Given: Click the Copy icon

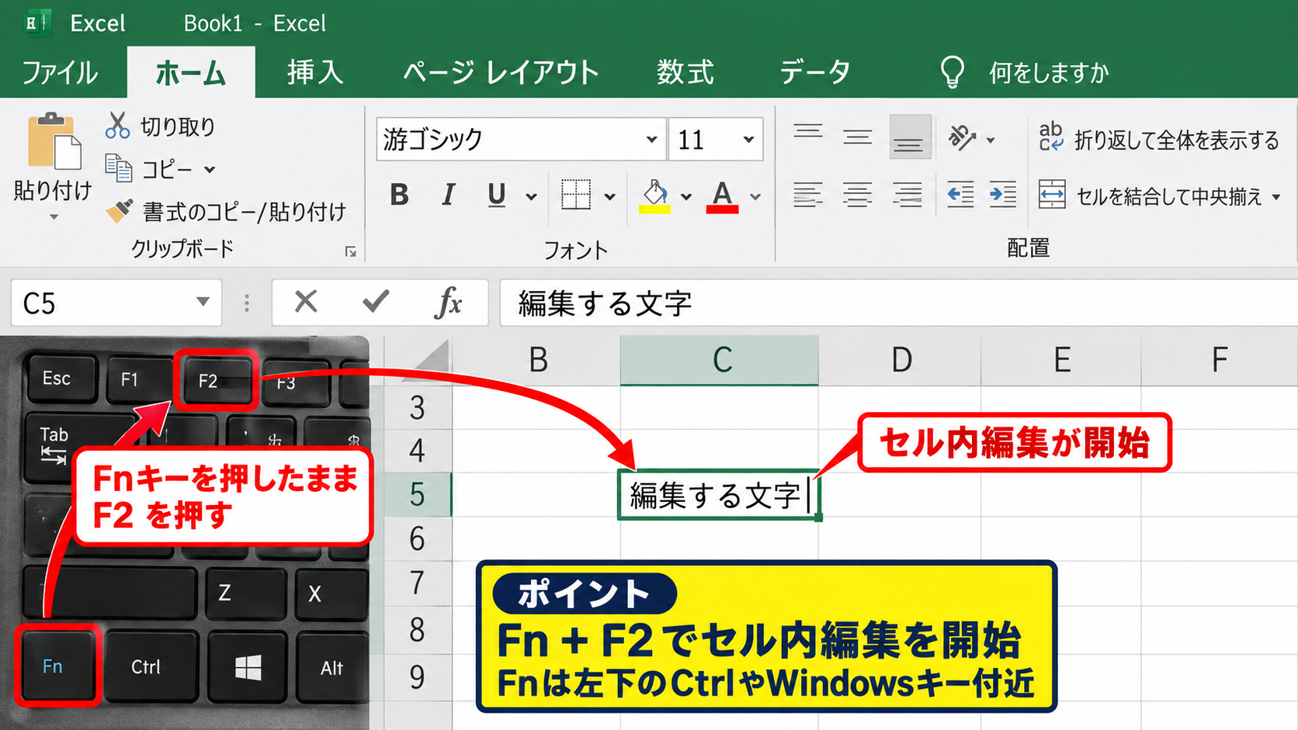Looking at the screenshot, I should [x=119, y=168].
